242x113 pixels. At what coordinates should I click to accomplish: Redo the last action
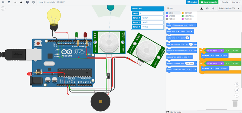(x=21, y=2)
